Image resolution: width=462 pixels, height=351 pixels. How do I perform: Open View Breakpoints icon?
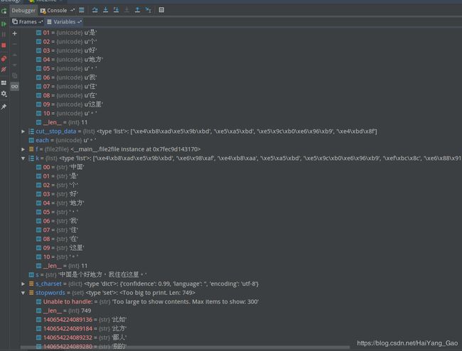[4, 58]
